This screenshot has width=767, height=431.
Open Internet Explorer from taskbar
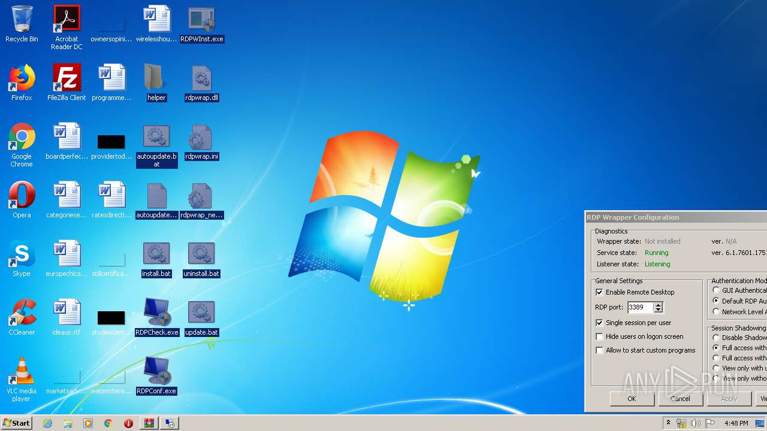[48, 423]
